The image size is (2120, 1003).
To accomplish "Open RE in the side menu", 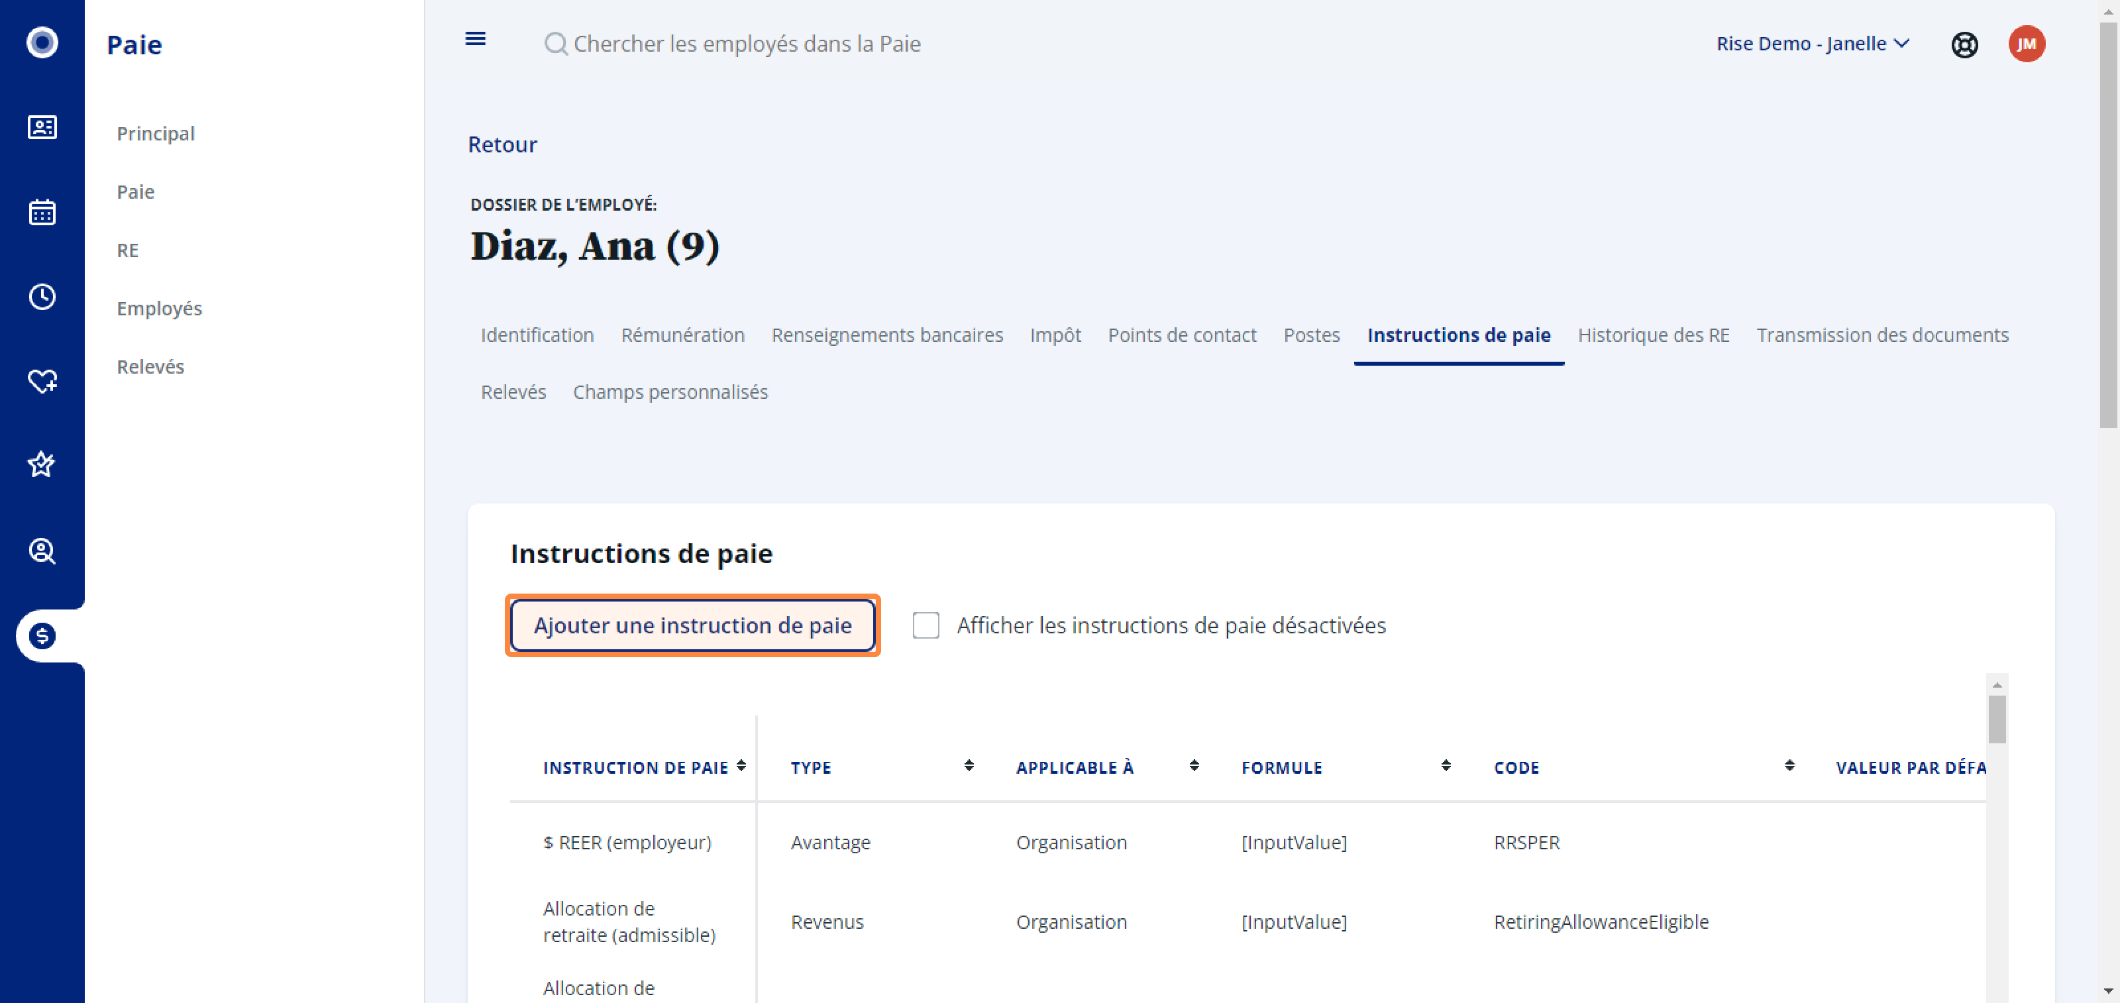I will click(x=127, y=250).
